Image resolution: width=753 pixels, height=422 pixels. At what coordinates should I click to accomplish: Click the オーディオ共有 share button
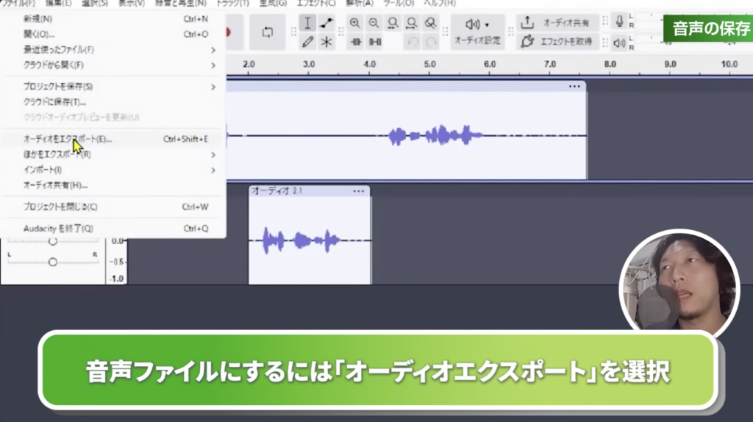pos(557,23)
